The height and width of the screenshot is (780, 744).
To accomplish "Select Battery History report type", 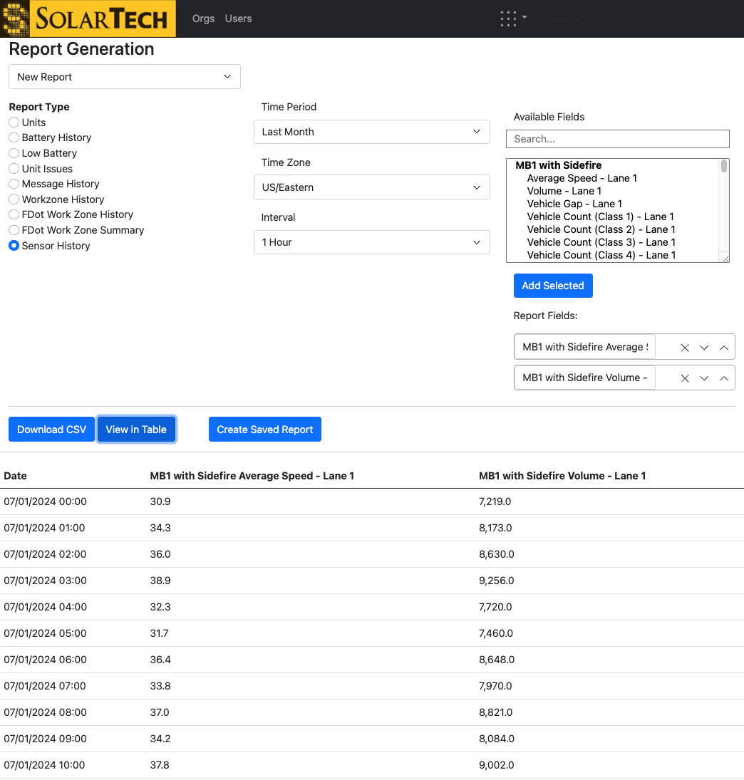I will (14, 137).
